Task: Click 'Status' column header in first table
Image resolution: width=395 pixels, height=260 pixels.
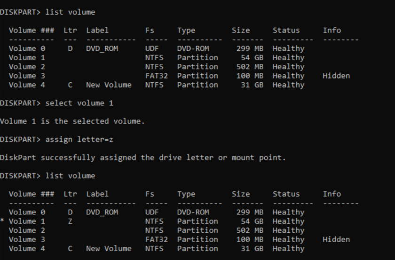Action: tap(286, 31)
